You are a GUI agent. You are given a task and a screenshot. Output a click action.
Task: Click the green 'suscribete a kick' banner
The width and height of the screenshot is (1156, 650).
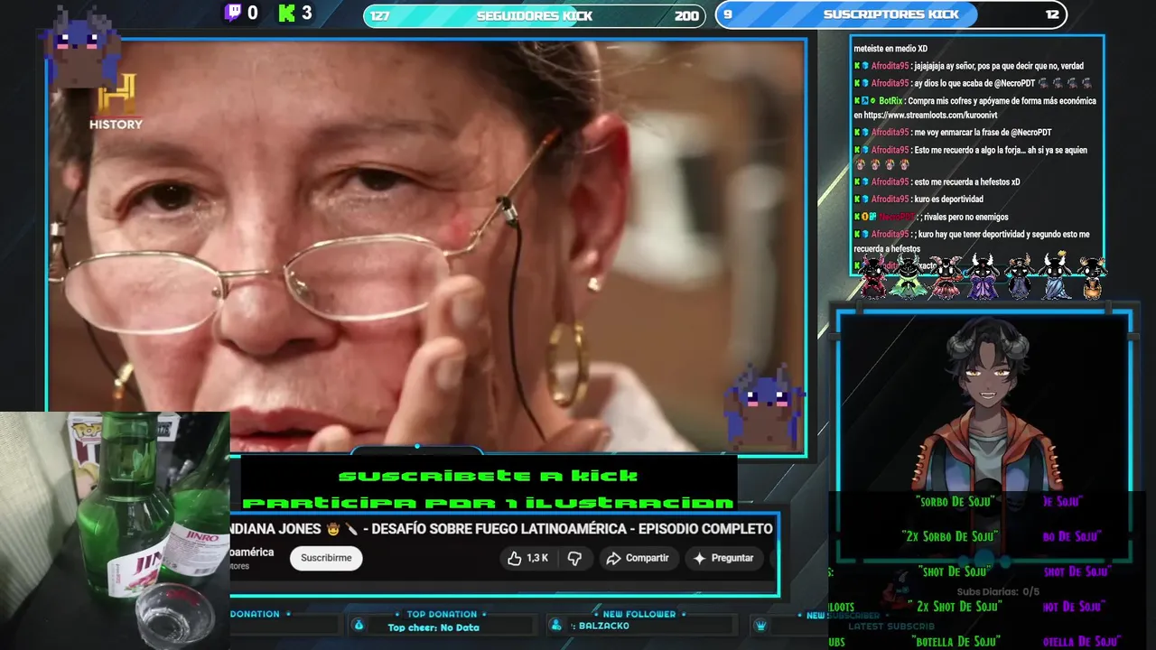(x=489, y=476)
